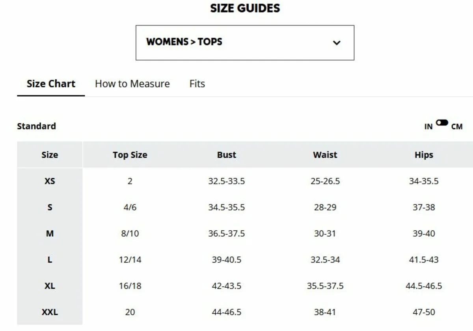473x331 pixels.
Task: Click the M size row header
Action: pos(50,234)
